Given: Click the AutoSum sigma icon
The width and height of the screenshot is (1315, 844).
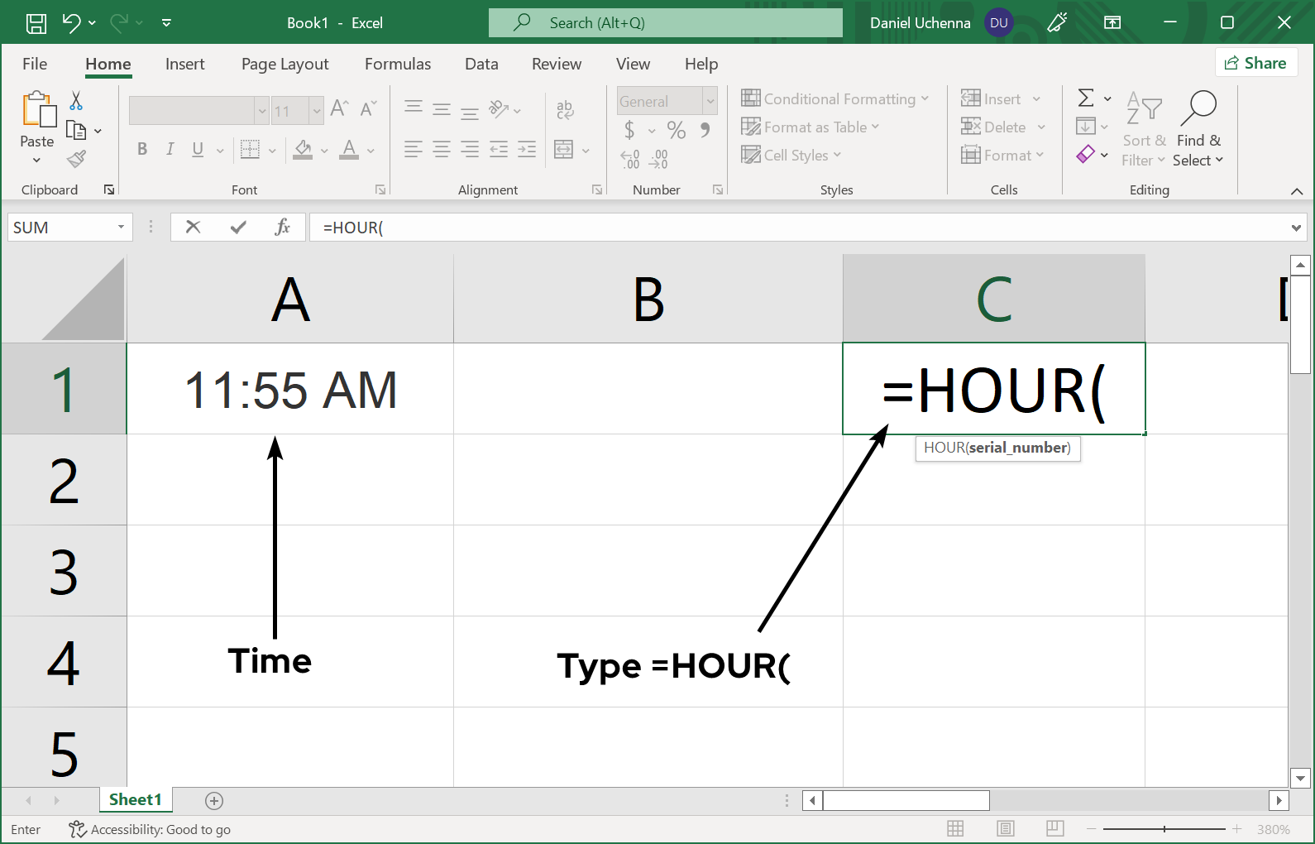Looking at the screenshot, I should click(1086, 98).
